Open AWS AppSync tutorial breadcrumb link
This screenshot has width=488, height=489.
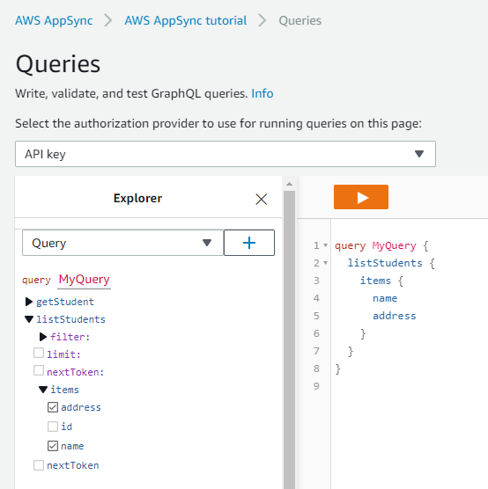click(186, 20)
